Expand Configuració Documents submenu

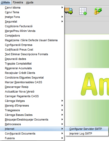tap(32, 133)
